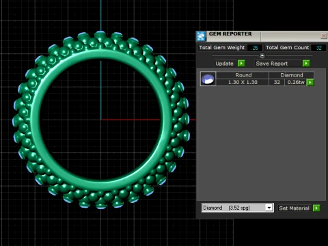Click the 'Total Gem Weight' label
The width and height of the screenshot is (328, 246).
coord(222,48)
